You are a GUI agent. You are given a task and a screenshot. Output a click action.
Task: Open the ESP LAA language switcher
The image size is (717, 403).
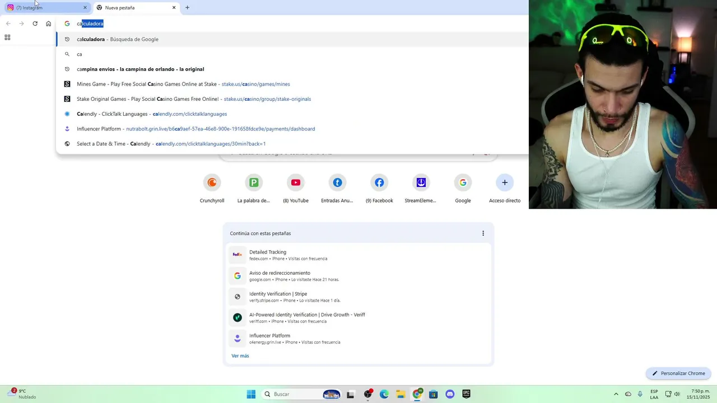tap(654, 394)
